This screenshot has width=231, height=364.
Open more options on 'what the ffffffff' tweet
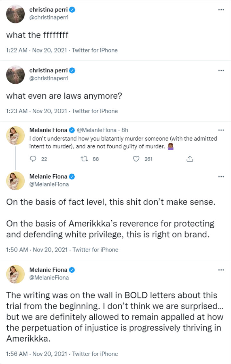point(221,10)
